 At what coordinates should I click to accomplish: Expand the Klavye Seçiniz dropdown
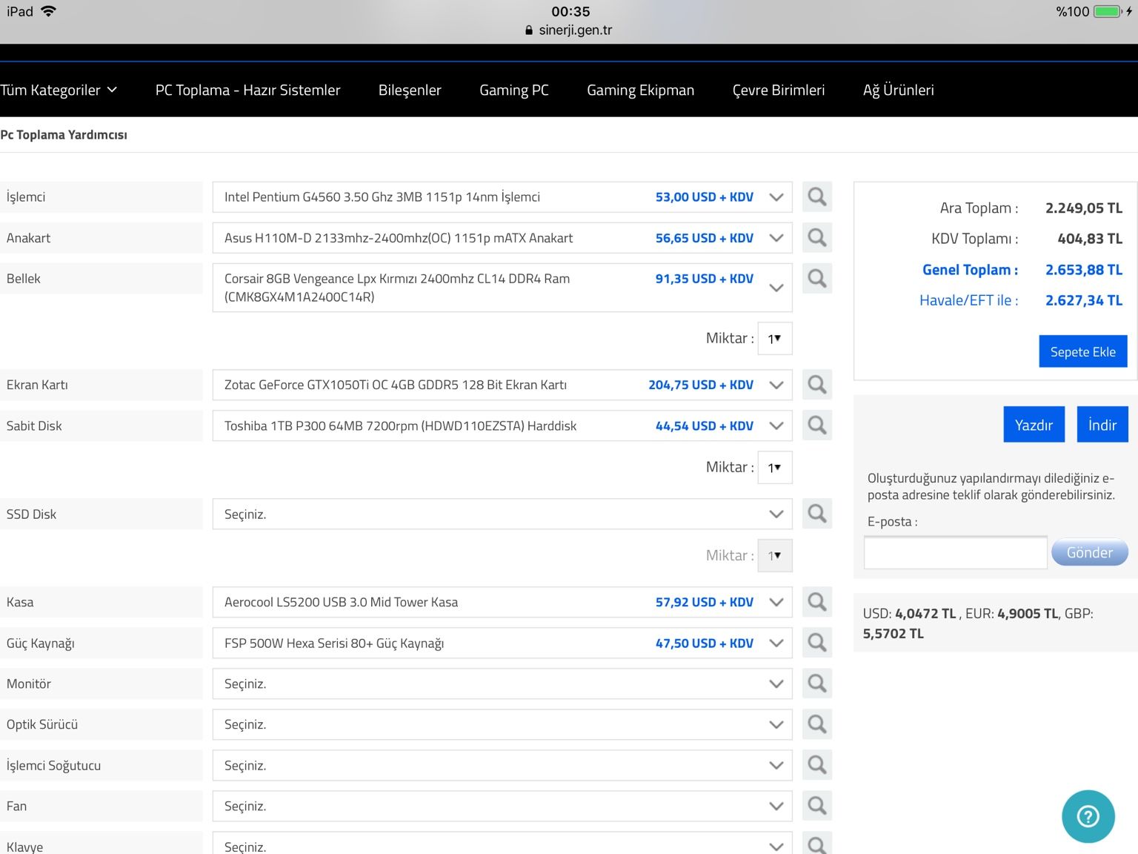(502, 844)
